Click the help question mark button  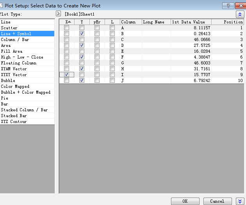tap(228, 5)
